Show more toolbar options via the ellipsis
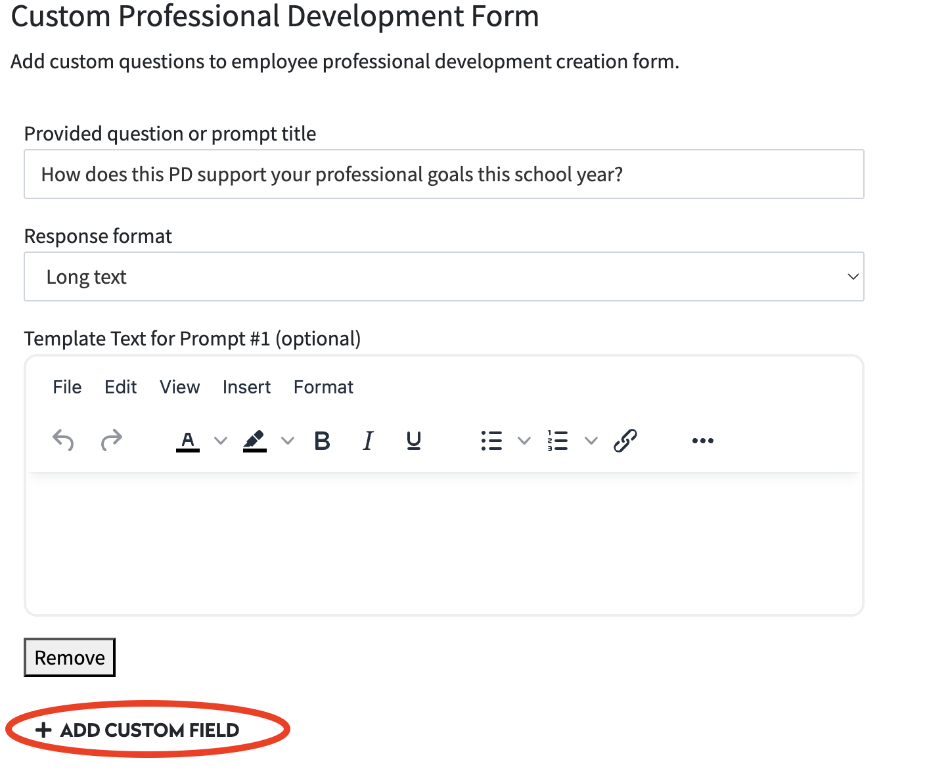The height and width of the screenshot is (771, 925). click(703, 441)
